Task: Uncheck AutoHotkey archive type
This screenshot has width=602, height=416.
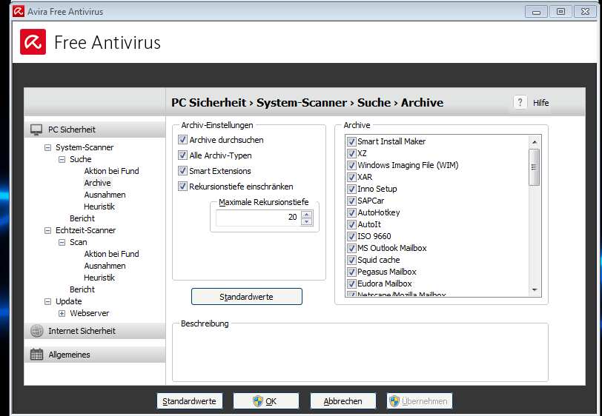Action: pyautogui.click(x=351, y=212)
